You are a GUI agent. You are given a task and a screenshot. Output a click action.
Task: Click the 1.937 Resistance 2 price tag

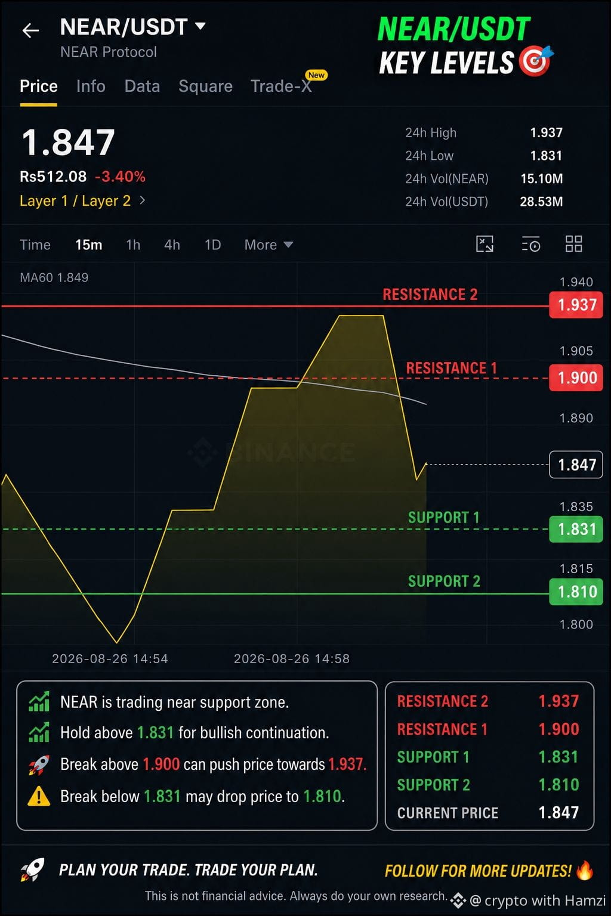coord(577,305)
